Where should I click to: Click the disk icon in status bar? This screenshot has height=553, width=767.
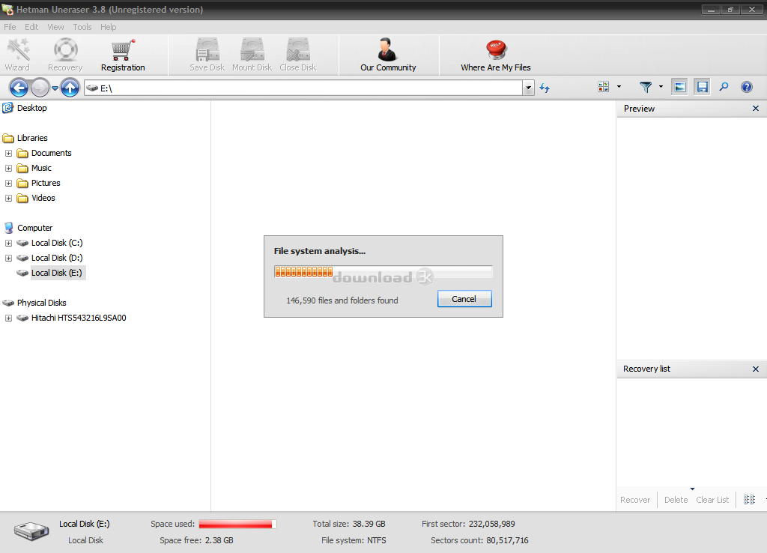31,531
